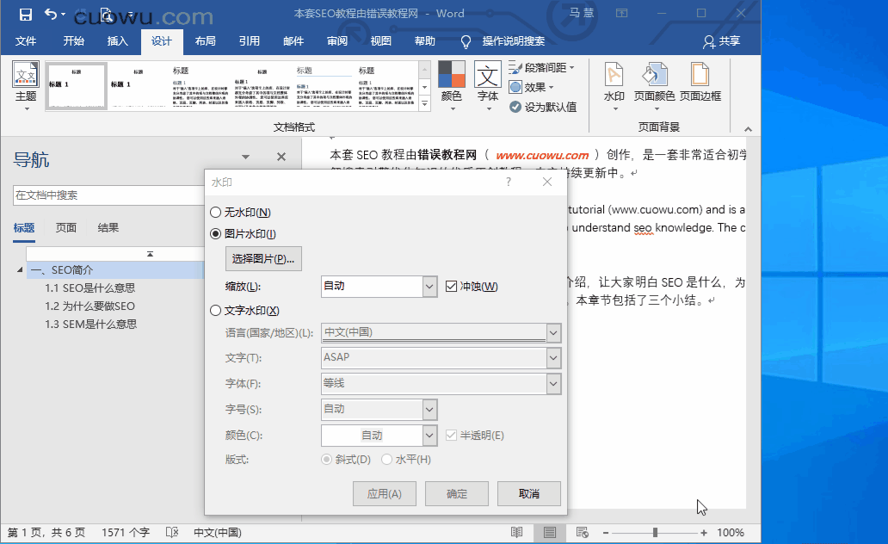Click the Save icon in title bar
888x544 pixels.
click(x=26, y=14)
